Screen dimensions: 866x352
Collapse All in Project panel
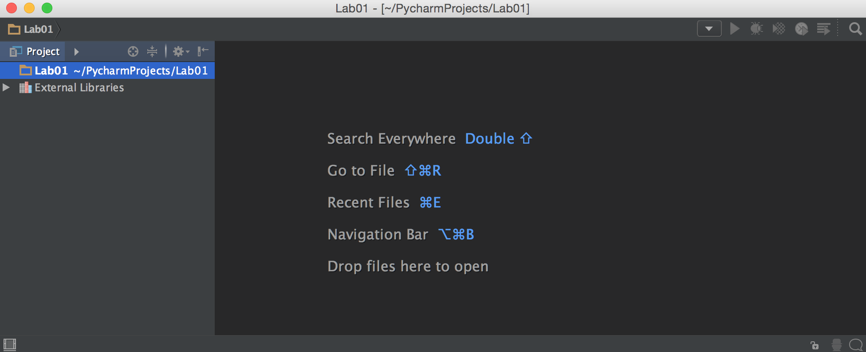click(152, 51)
